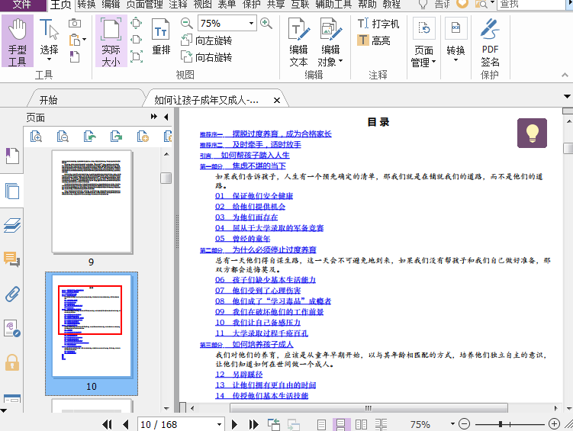Open the File (文件) menu
This screenshot has width=573, height=431.
[23, 5]
